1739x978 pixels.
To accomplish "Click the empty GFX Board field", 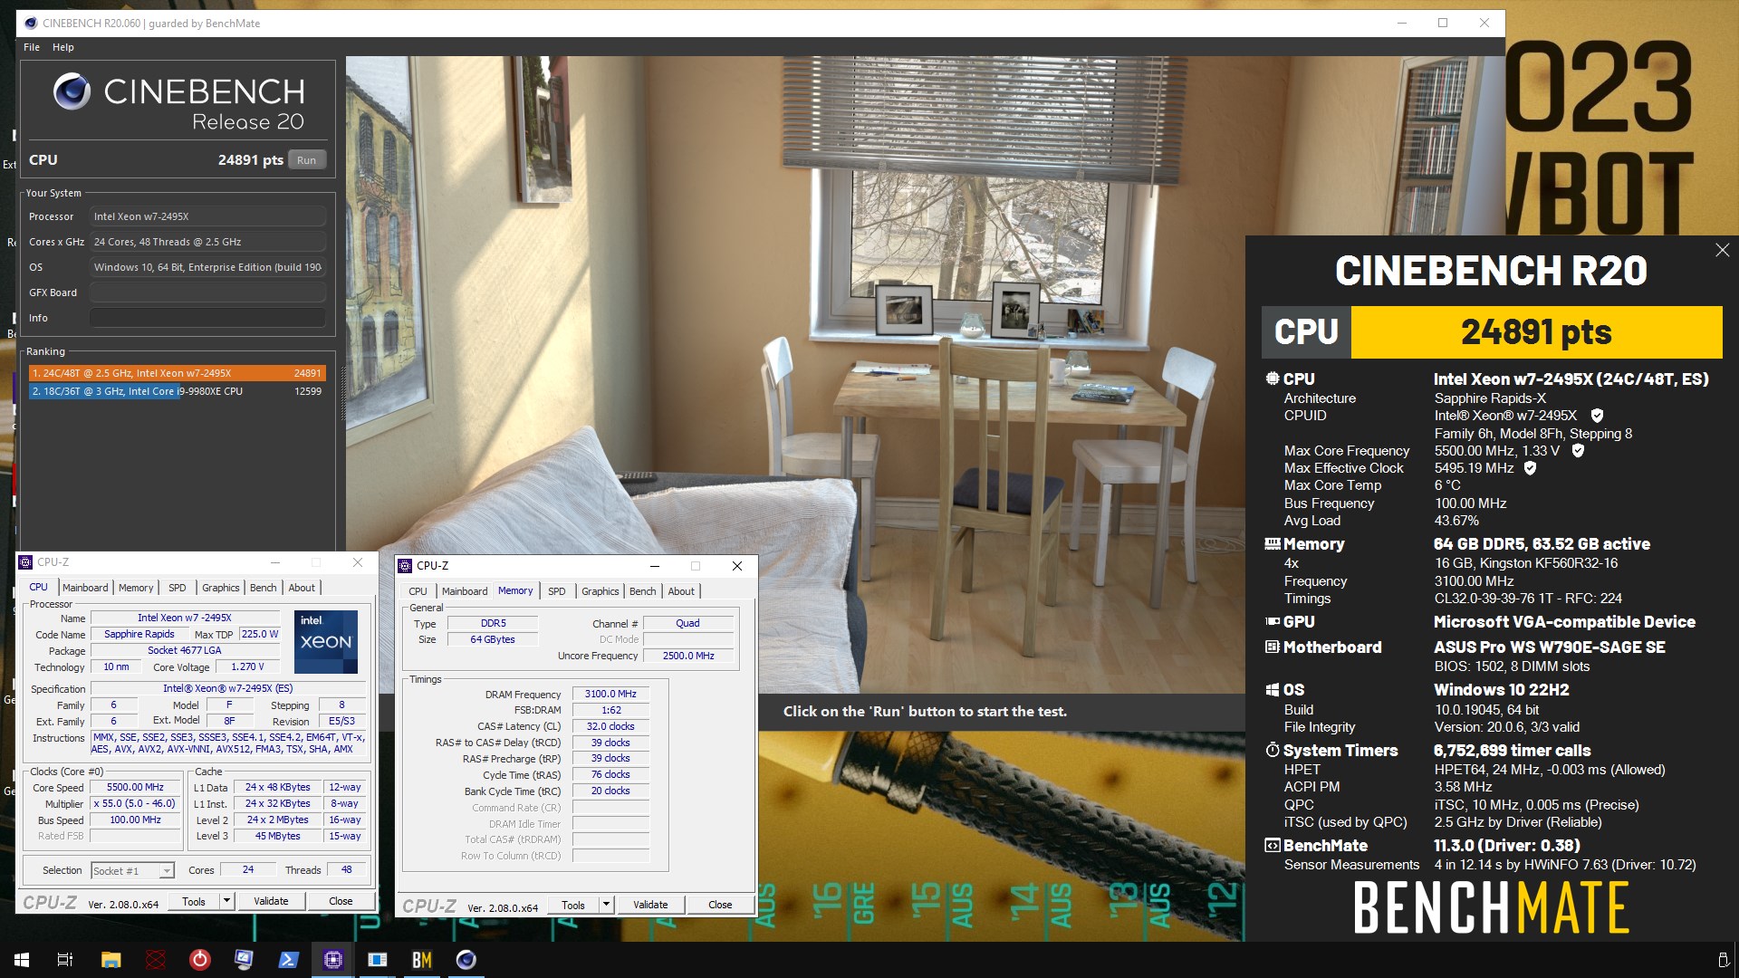I will pos(207,292).
